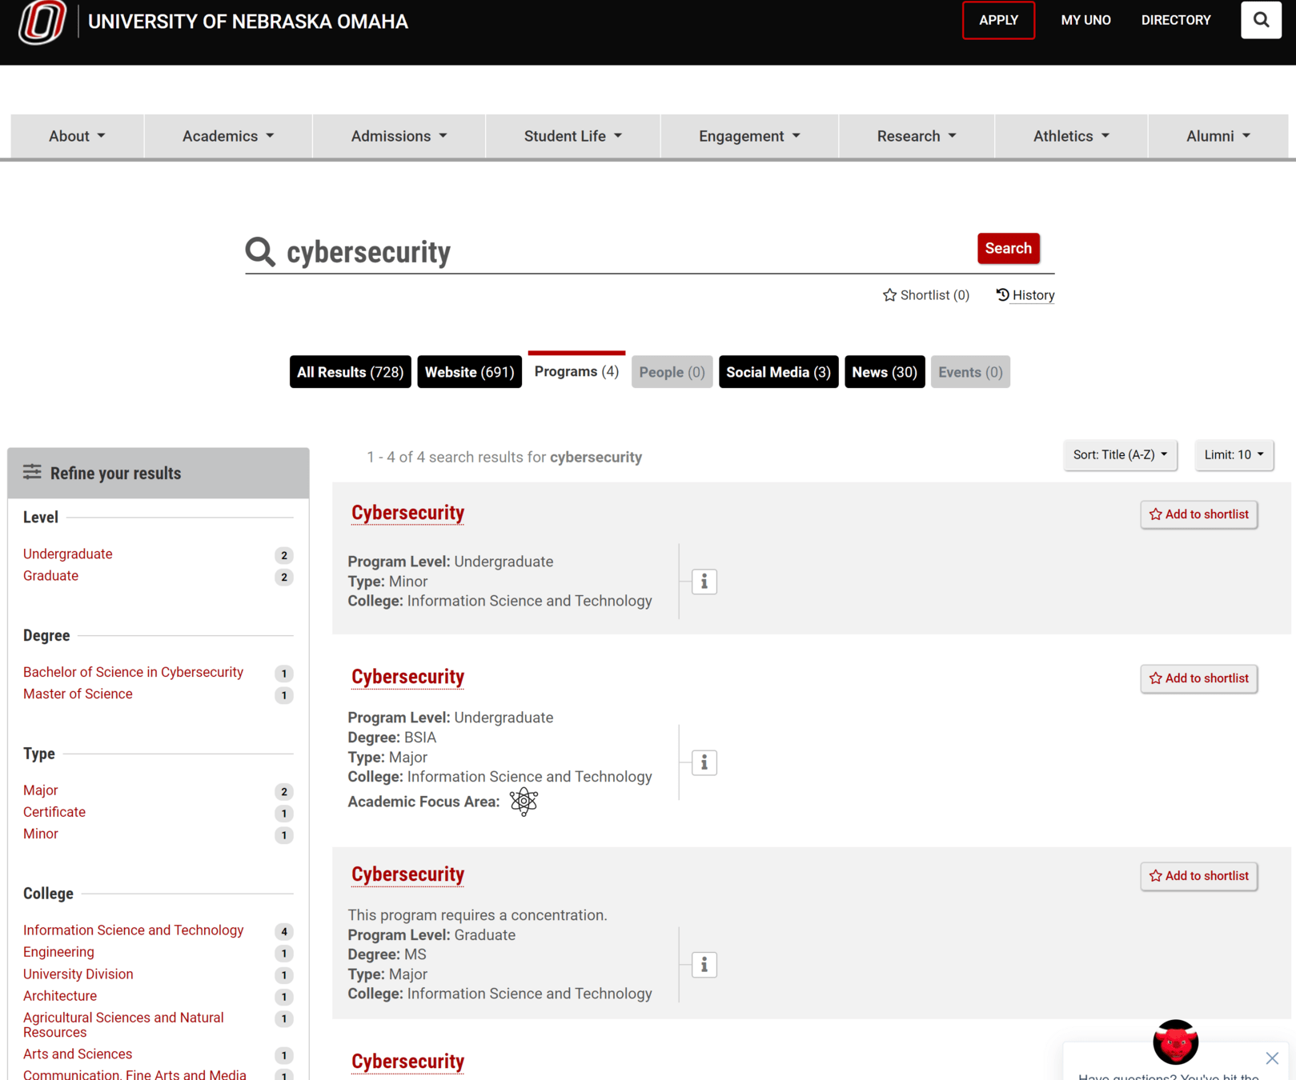The image size is (1296, 1080).
Task: Filter by Graduate level
Action: coord(50,575)
